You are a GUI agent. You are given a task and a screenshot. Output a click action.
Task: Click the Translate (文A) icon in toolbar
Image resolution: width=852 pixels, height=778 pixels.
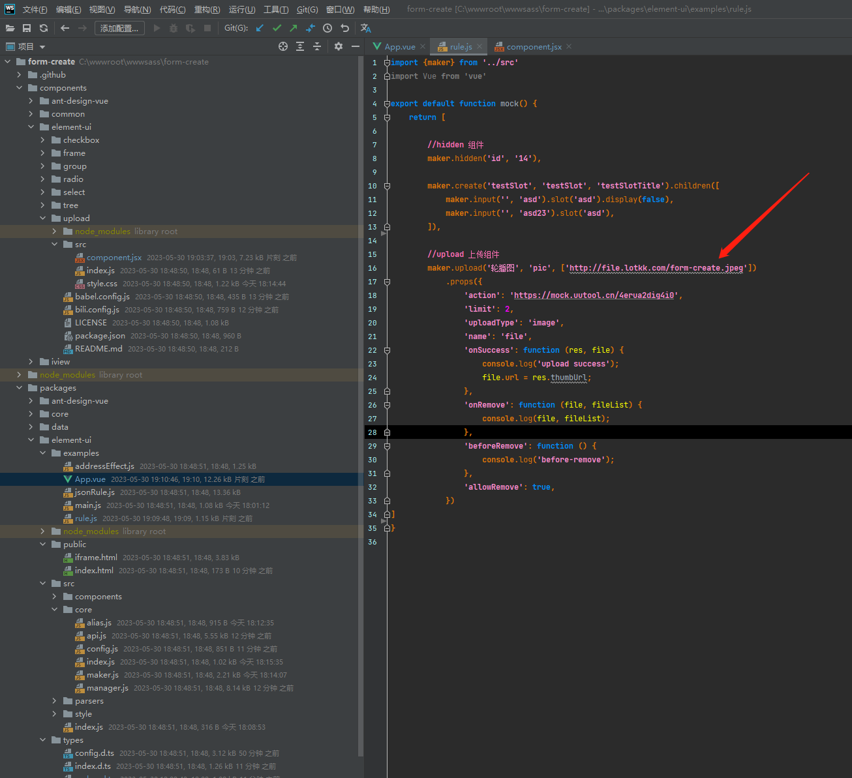(365, 28)
